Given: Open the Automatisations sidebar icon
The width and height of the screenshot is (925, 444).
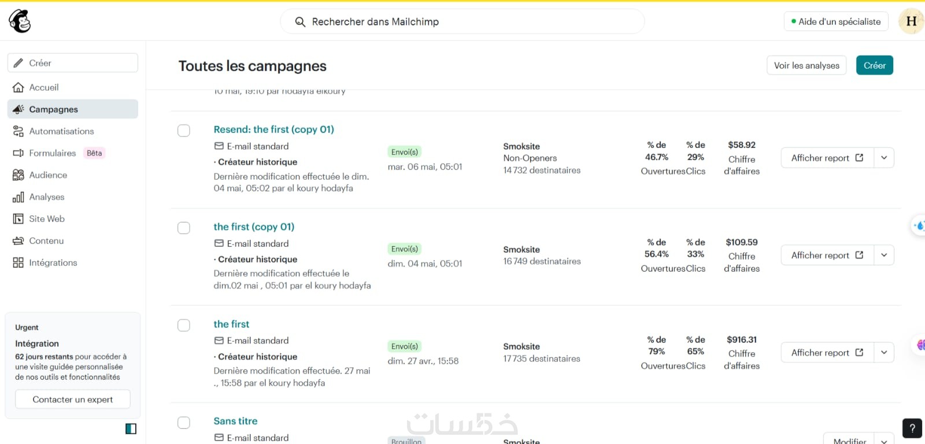Looking at the screenshot, I should click(x=18, y=131).
